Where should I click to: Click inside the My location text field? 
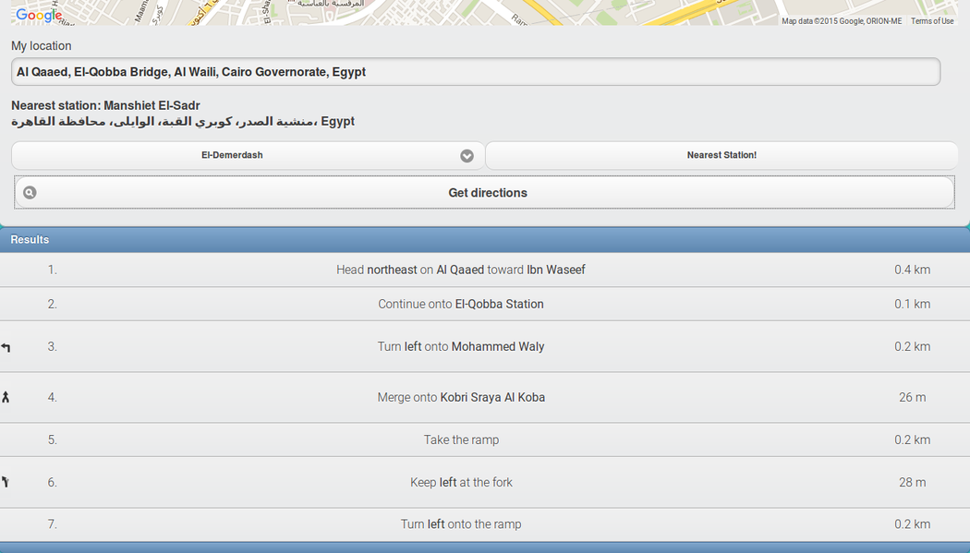pyautogui.click(x=475, y=72)
